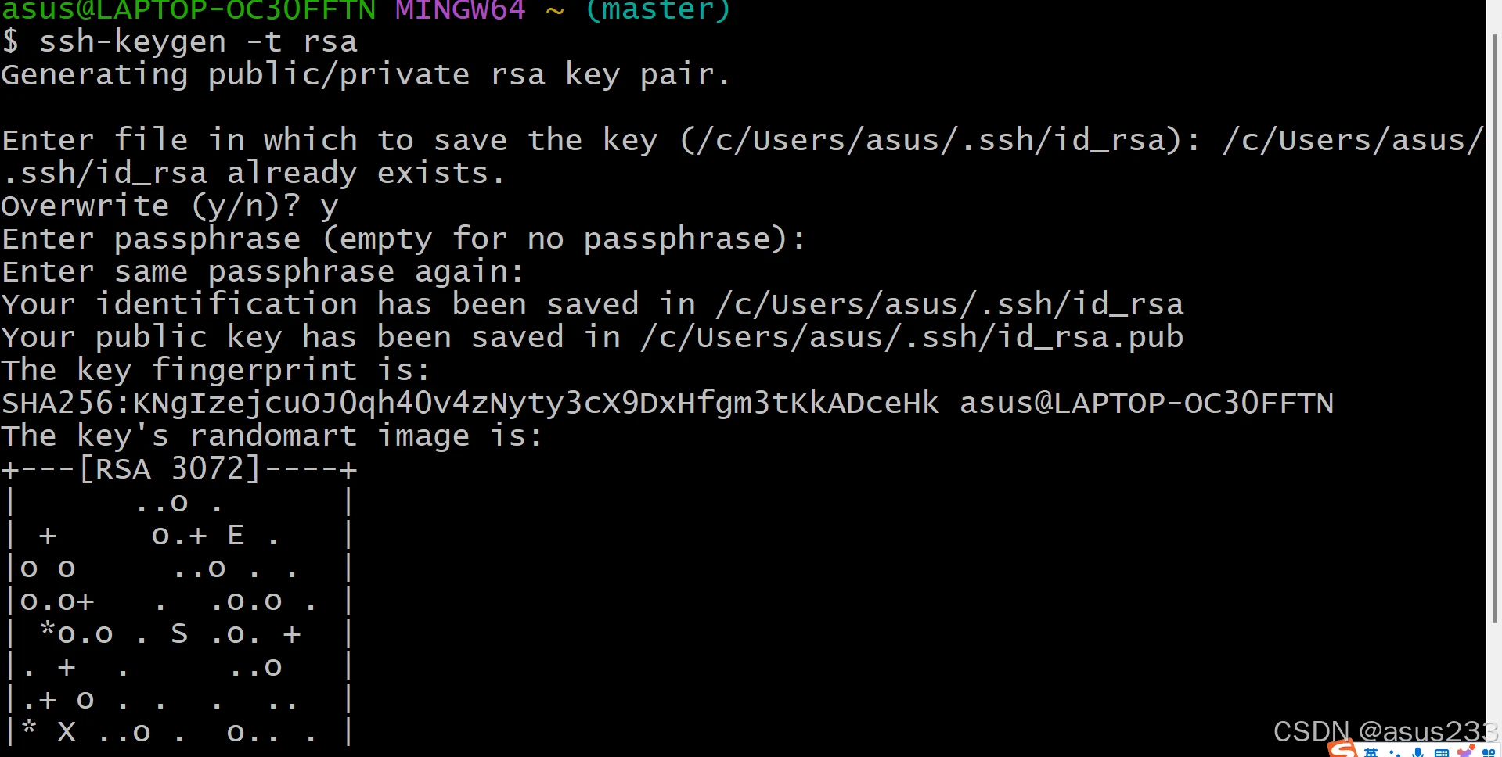Toggle the Sogou English/Chinese mode indicator
1502x757 pixels.
pyautogui.click(x=1371, y=752)
